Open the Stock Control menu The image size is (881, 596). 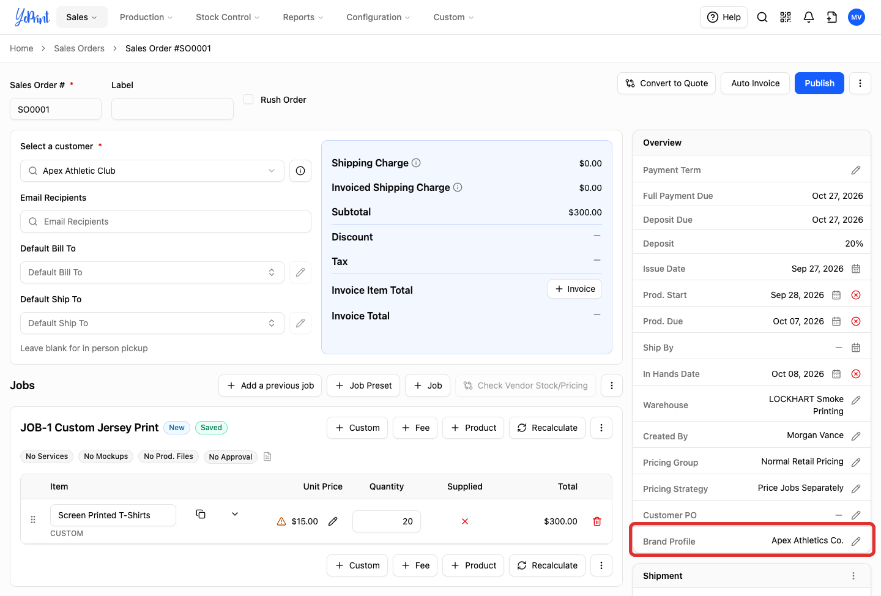tap(228, 17)
